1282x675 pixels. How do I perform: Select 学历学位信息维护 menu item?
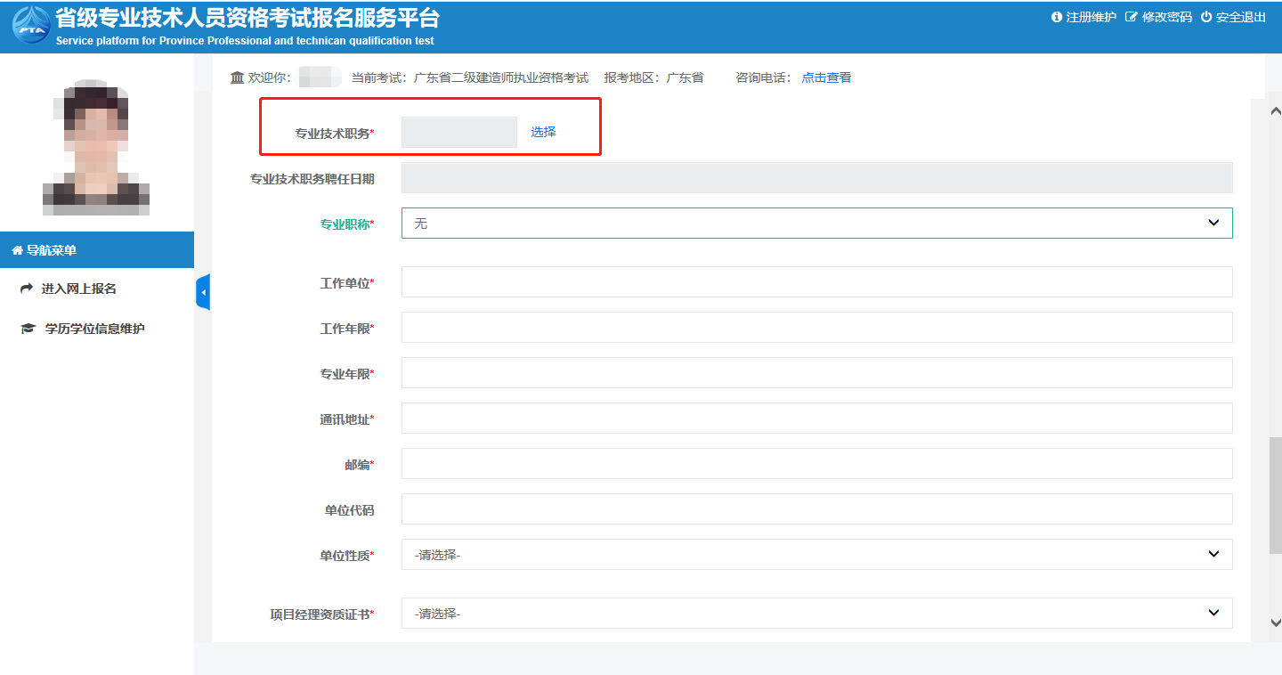94,329
